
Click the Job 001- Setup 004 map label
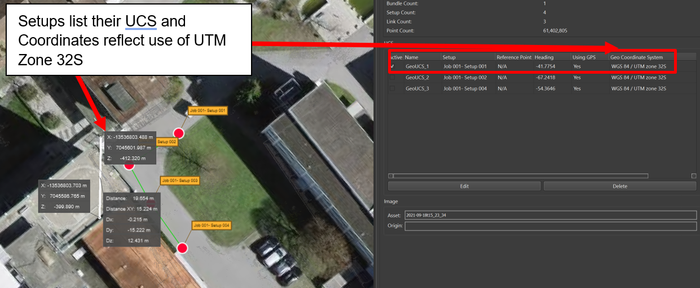212,226
